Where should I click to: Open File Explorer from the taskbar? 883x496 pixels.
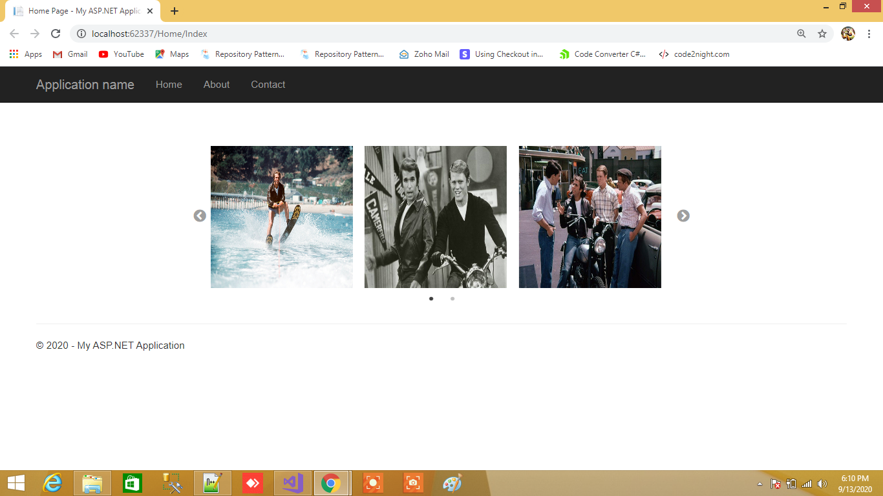point(92,483)
